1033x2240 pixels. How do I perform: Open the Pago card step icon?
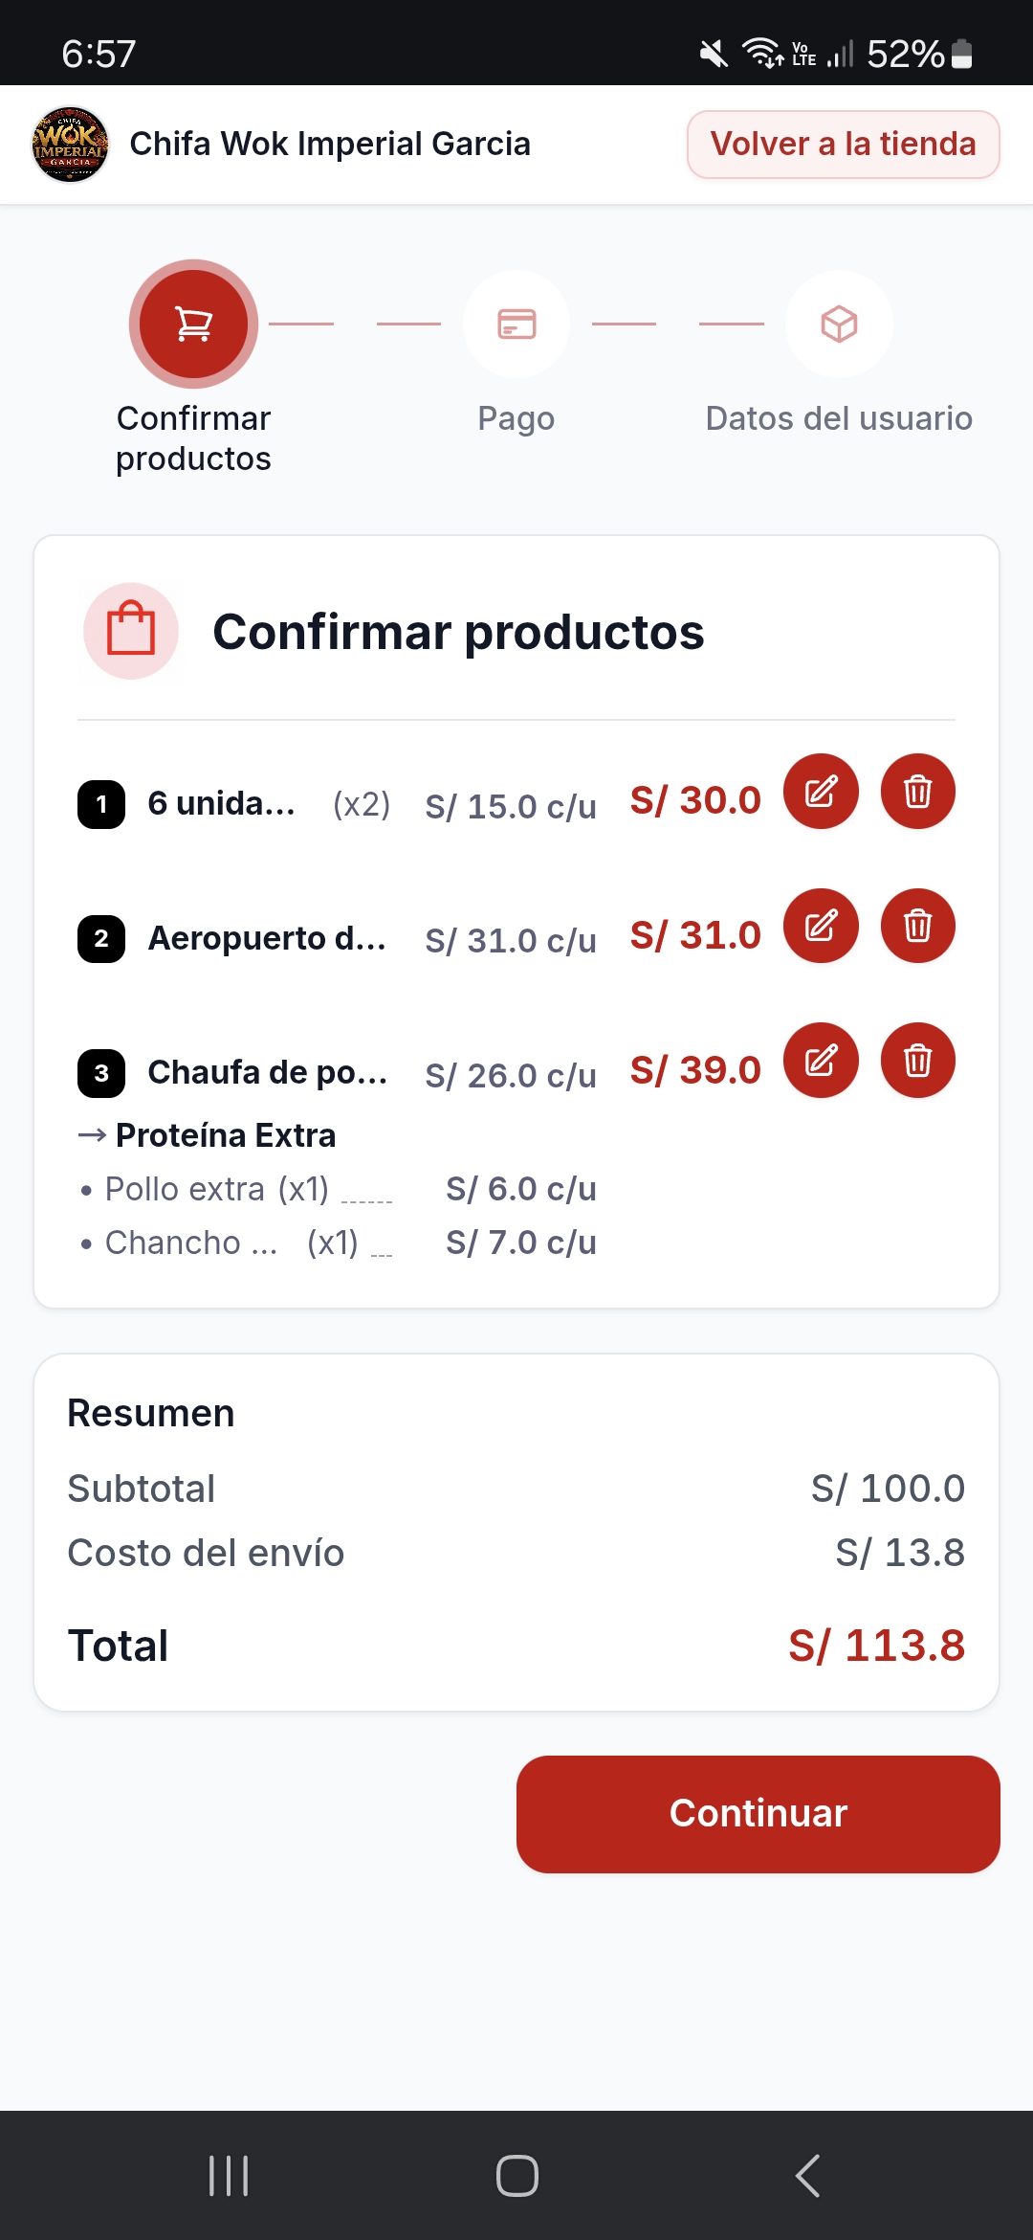(516, 324)
